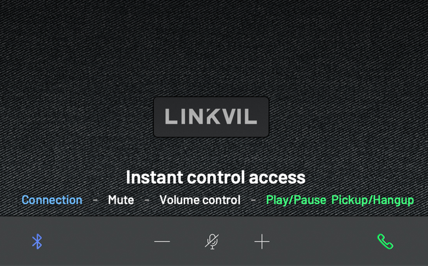Select the blue Connection label
The image size is (428, 266).
(x=52, y=200)
